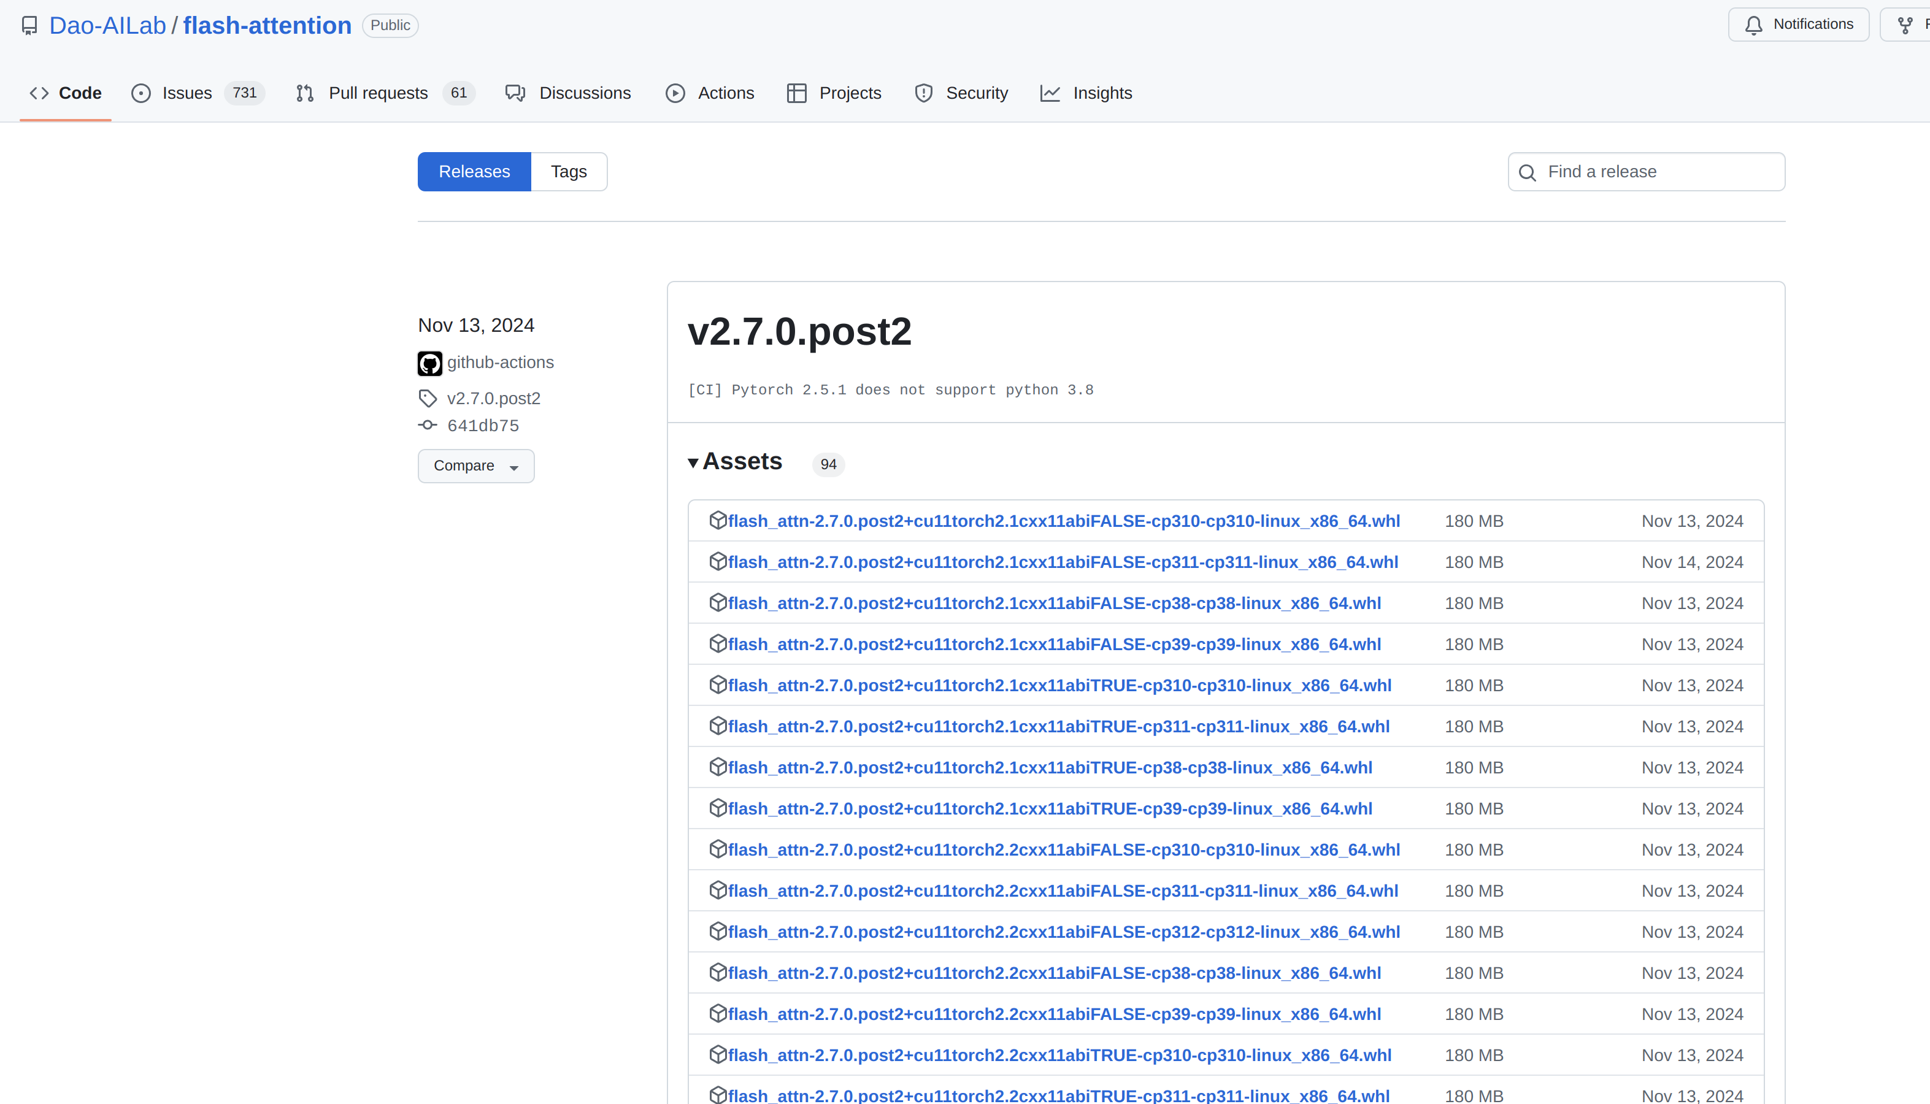Click the package icon of the first cp310 wheel
This screenshot has height=1104, width=1930.
717,520
